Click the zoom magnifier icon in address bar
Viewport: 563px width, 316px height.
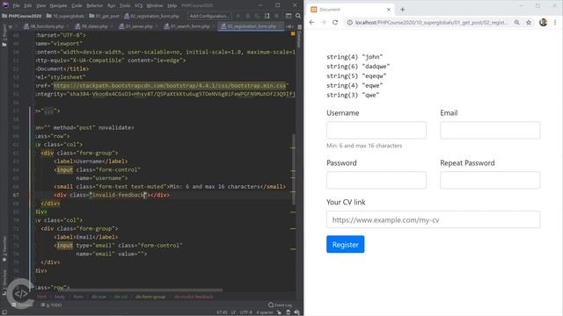(516, 22)
